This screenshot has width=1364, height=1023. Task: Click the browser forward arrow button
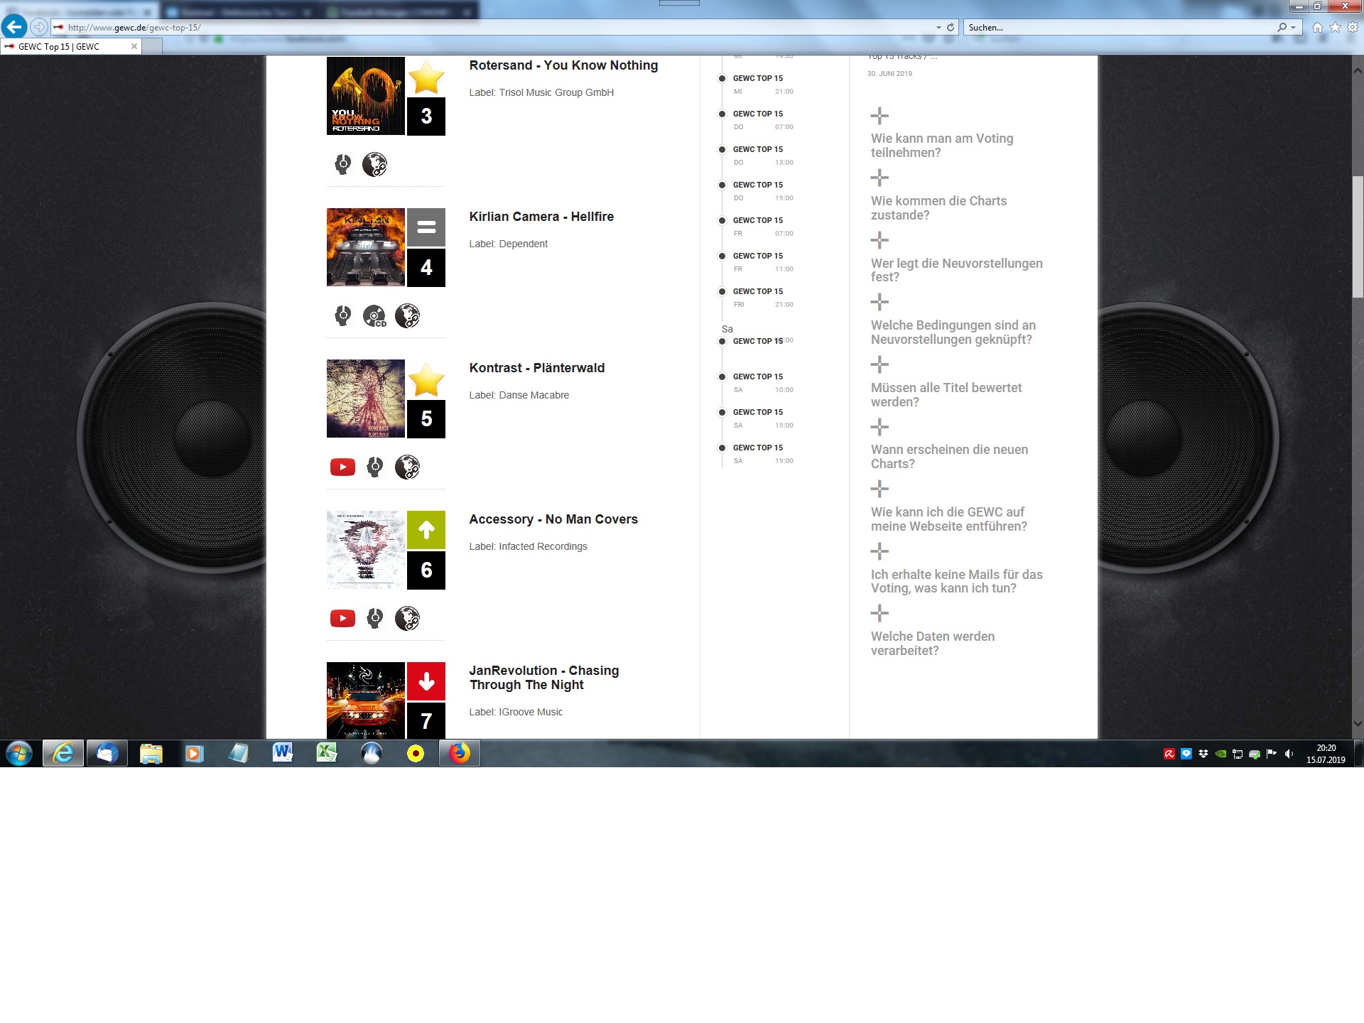[x=39, y=27]
